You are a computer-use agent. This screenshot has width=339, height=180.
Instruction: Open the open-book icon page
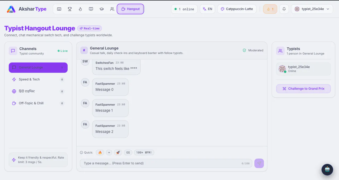point(91,9)
